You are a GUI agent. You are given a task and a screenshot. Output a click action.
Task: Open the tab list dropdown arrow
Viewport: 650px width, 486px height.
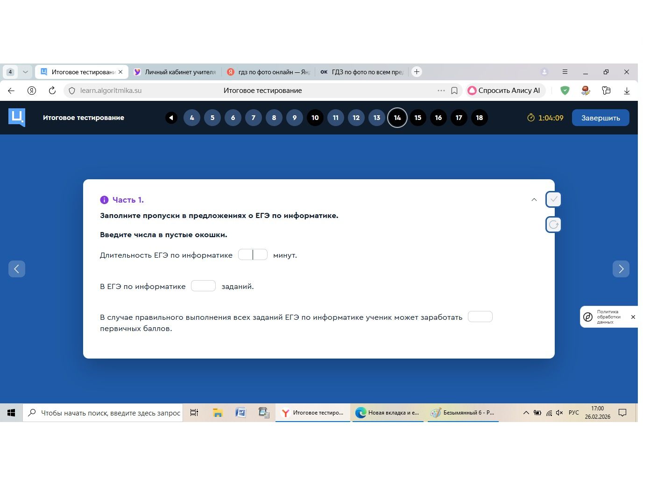tap(25, 72)
